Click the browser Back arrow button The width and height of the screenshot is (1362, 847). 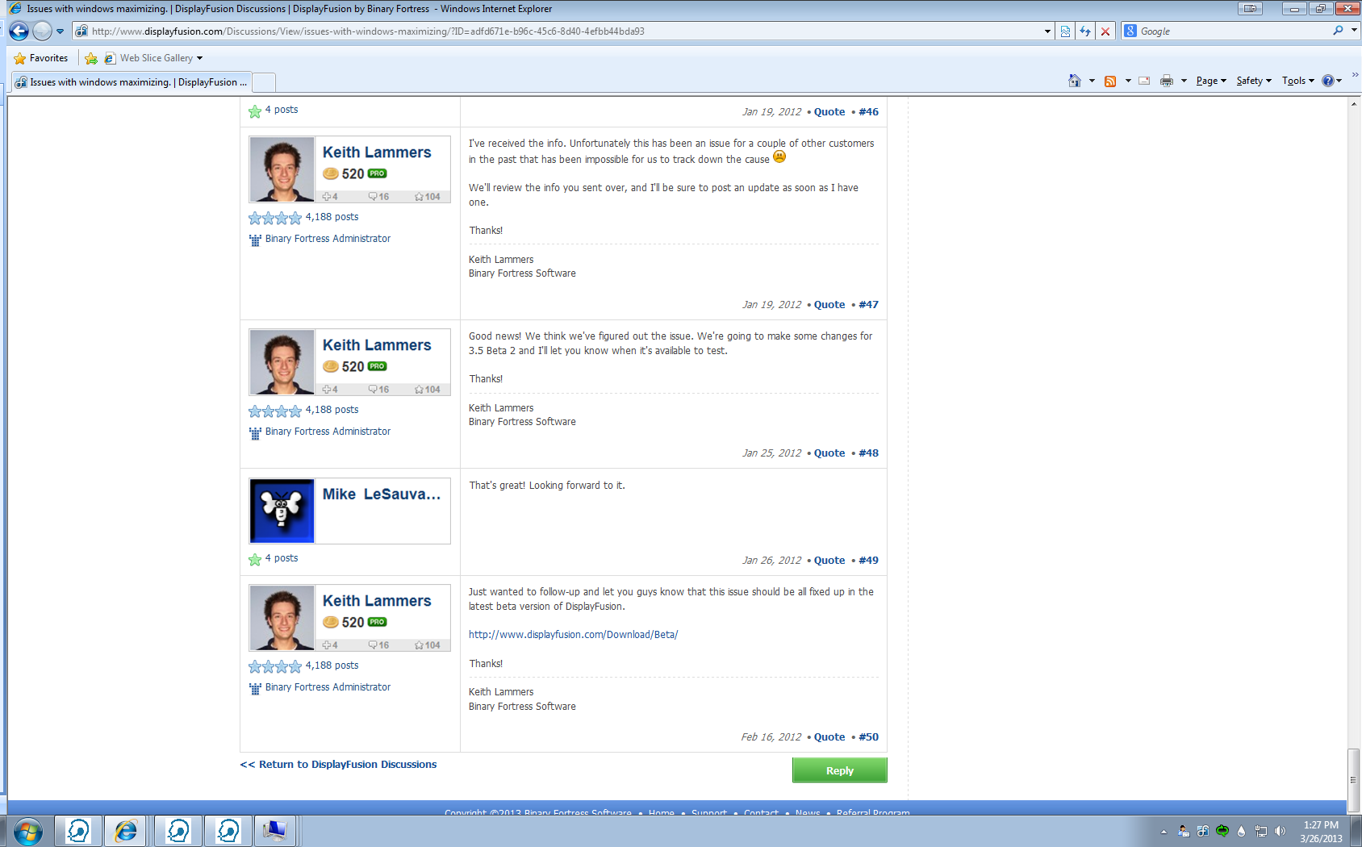pos(19,31)
